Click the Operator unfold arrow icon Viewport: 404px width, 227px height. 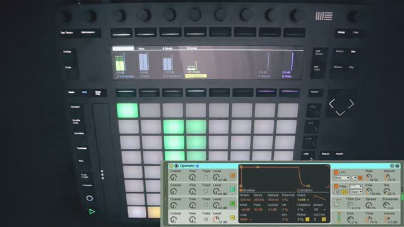point(177,166)
